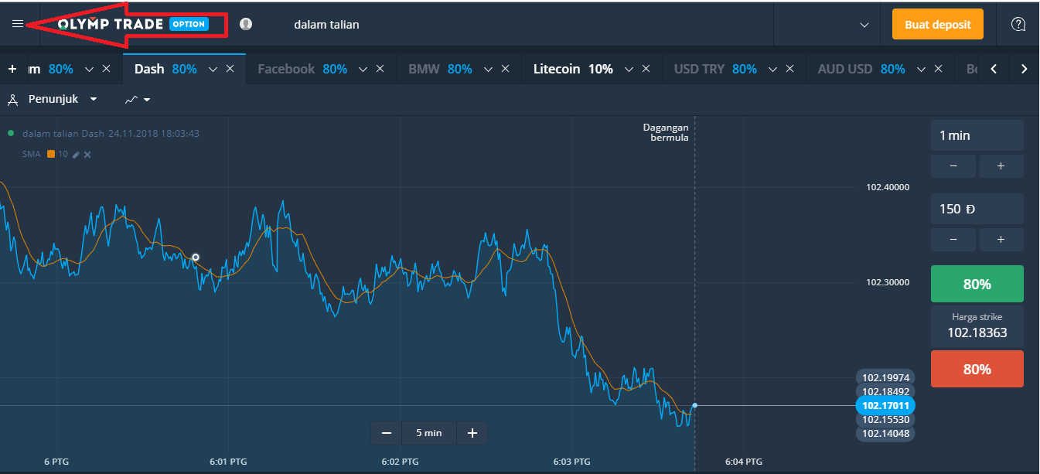
Task: Show previous asset tabs with left arrow
Action: click(994, 69)
